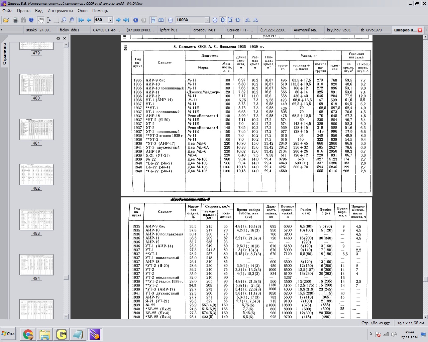Click the zoom out minus icon
Screen dimensions: 428x342
(171, 20)
